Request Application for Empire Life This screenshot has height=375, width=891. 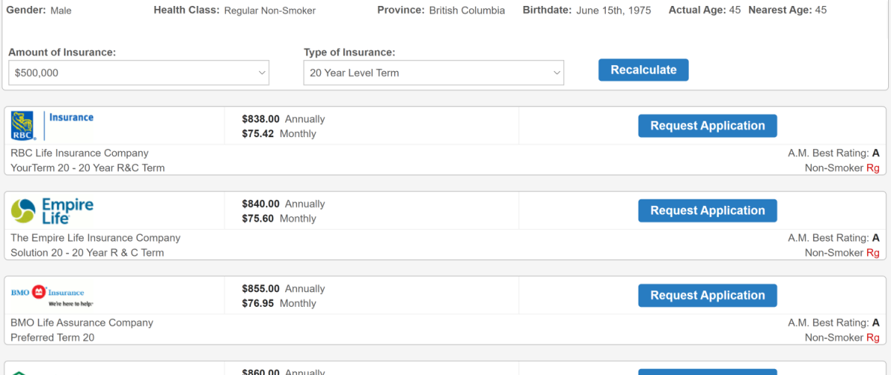pyautogui.click(x=708, y=210)
